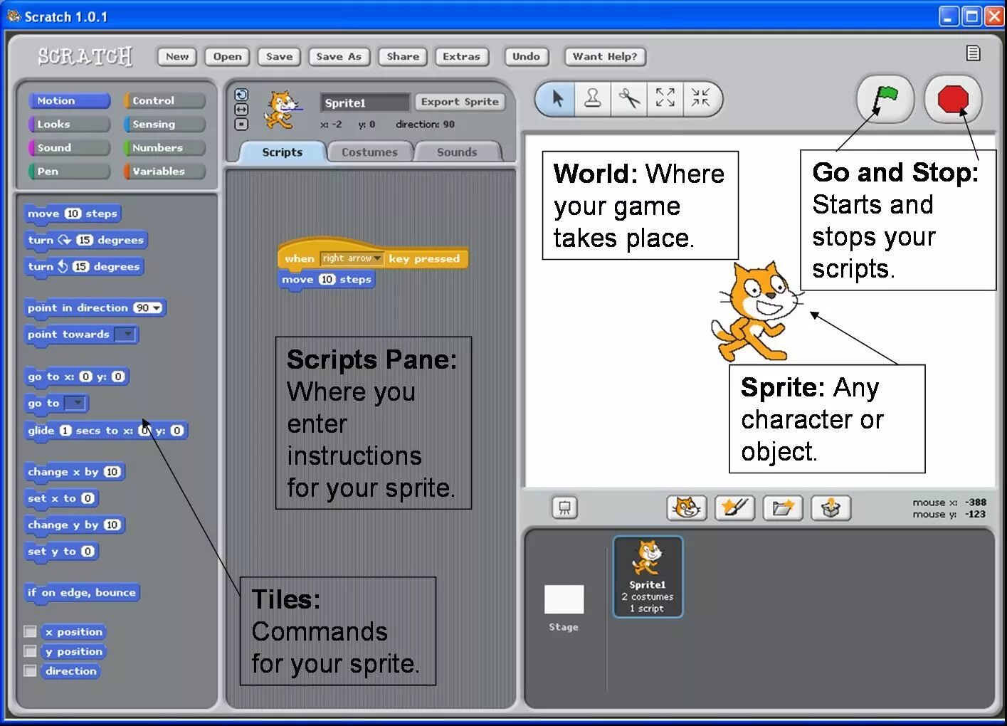Open the point in direction 90 dropdown
This screenshot has width=1007, height=726.
[157, 308]
